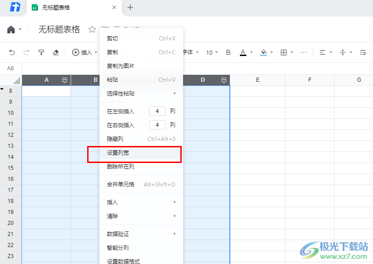Click the document title 无标题表格

tap(59, 29)
